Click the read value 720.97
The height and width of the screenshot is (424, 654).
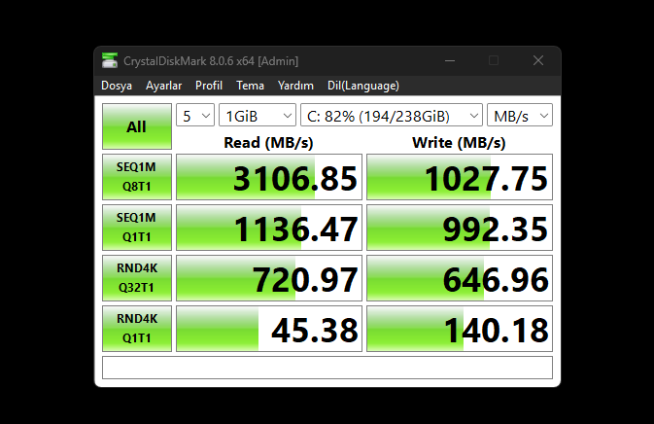(269, 278)
